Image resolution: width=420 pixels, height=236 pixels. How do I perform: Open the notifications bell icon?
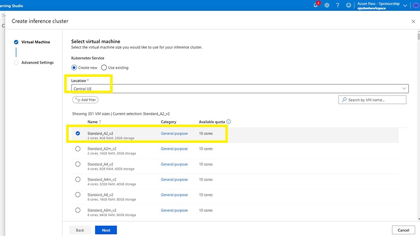[x=316, y=5]
